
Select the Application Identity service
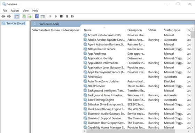point(137,58)
